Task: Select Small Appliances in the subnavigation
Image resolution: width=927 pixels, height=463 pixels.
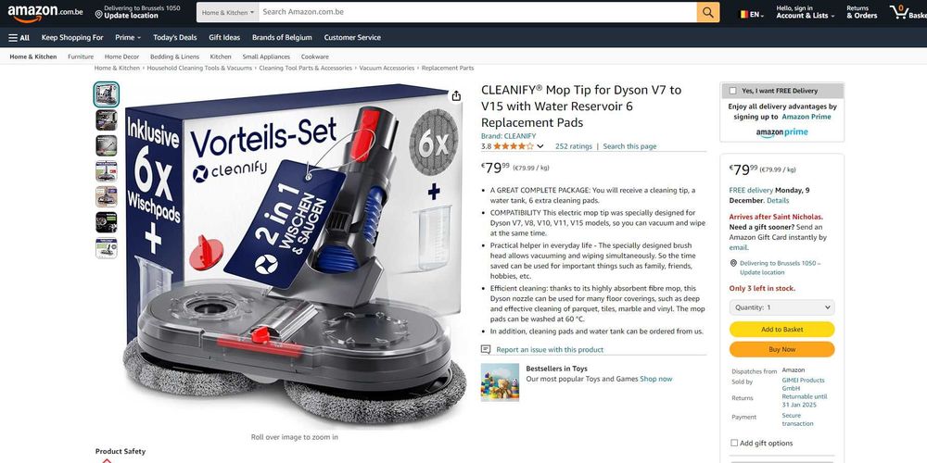Action: click(x=266, y=56)
